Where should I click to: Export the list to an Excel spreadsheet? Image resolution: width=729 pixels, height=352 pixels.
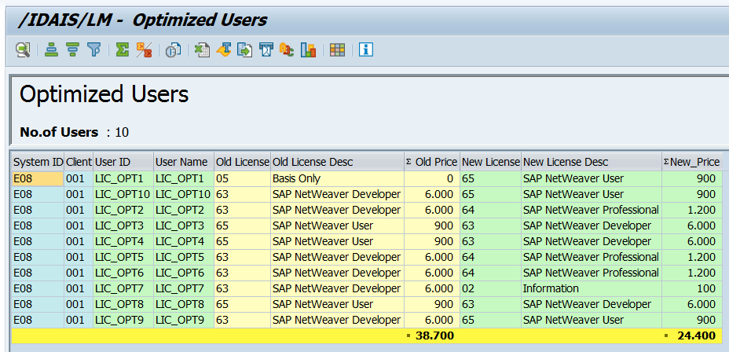point(202,49)
